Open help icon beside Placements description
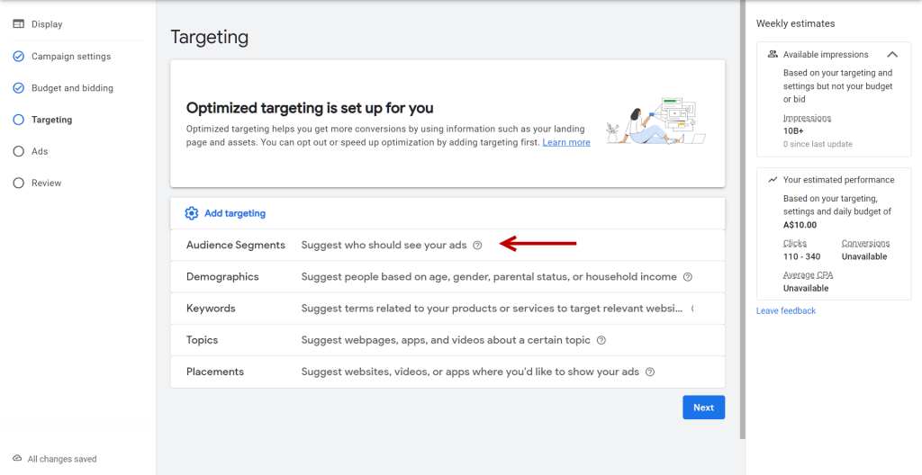This screenshot has width=922, height=475. (649, 372)
